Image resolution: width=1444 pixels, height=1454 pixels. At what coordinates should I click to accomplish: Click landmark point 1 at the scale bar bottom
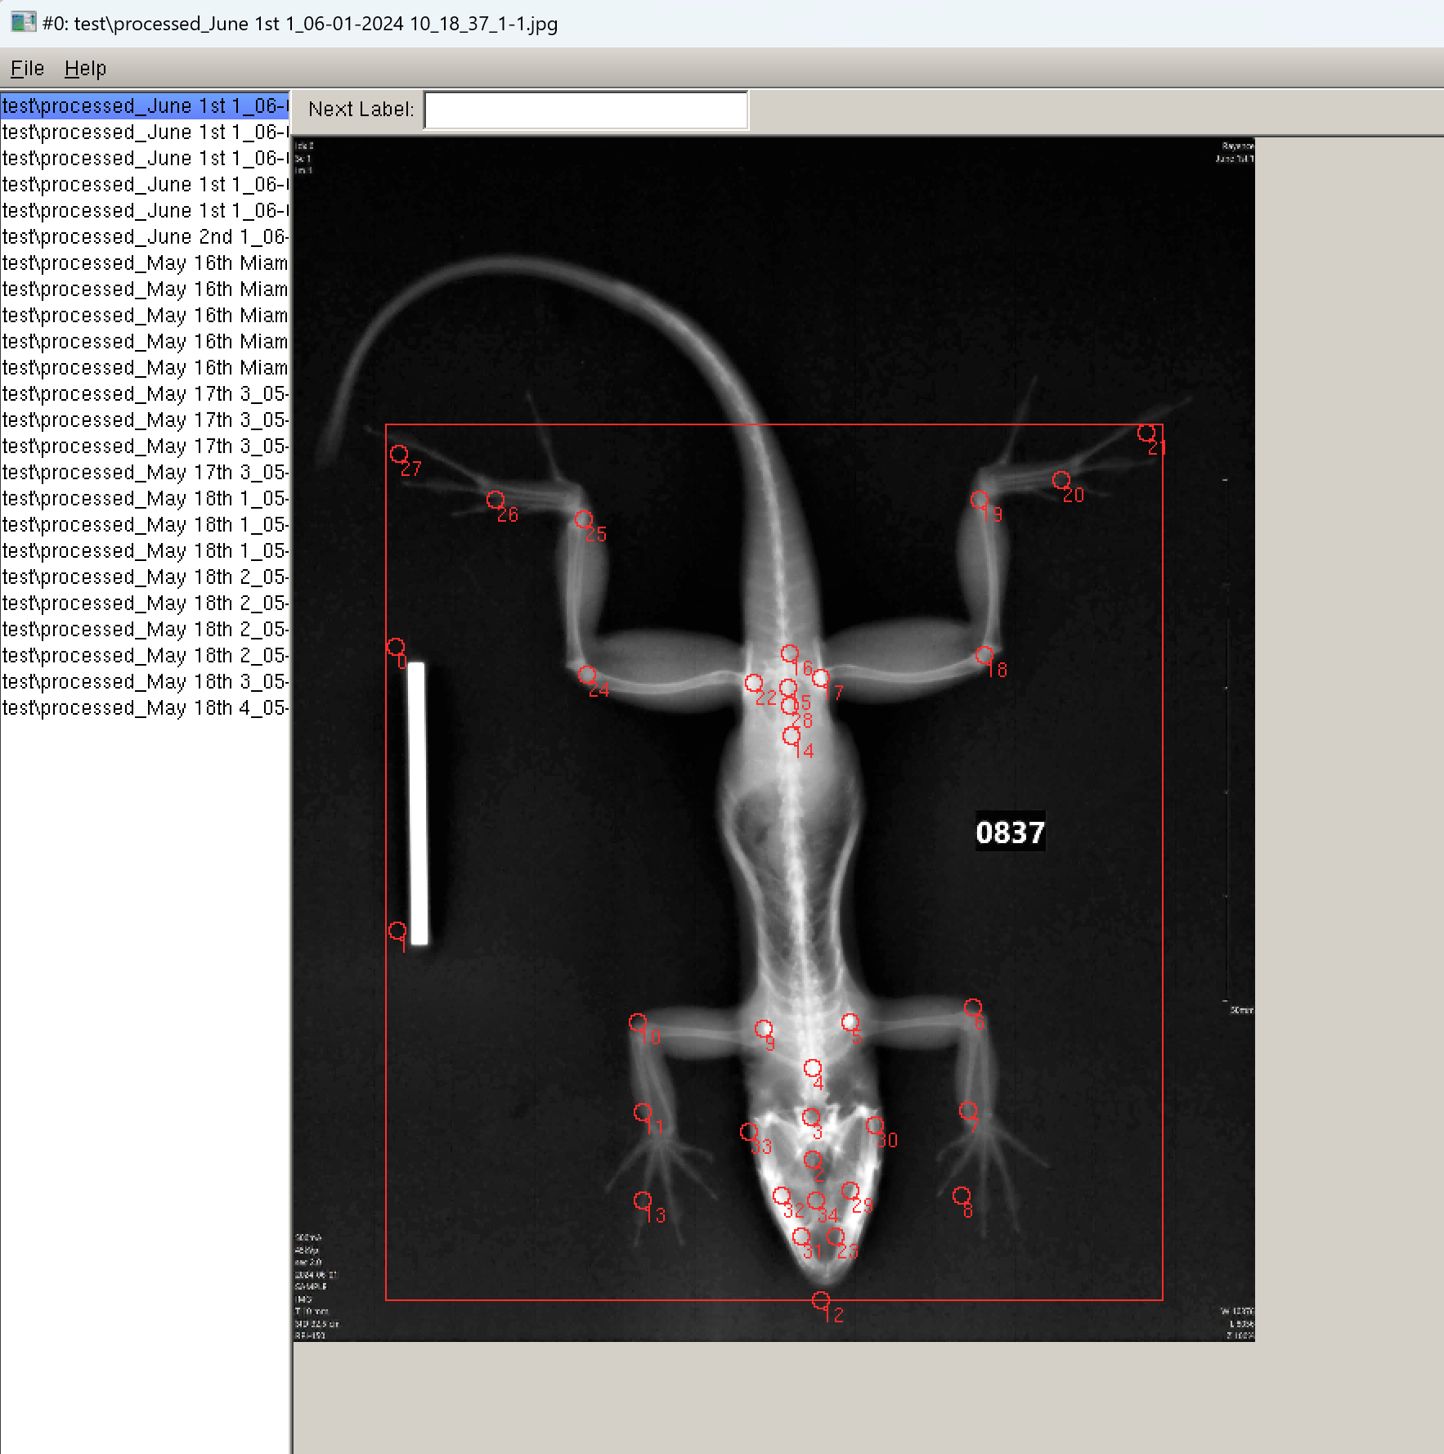coord(397,931)
